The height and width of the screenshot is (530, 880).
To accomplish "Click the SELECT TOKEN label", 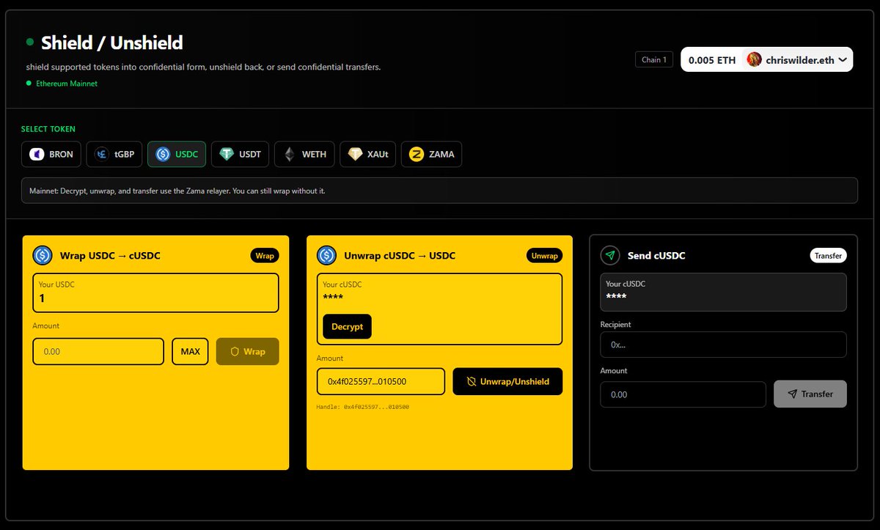I will coord(48,129).
